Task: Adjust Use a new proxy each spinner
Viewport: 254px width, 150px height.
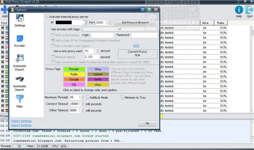Action: click(x=97, y=51)
